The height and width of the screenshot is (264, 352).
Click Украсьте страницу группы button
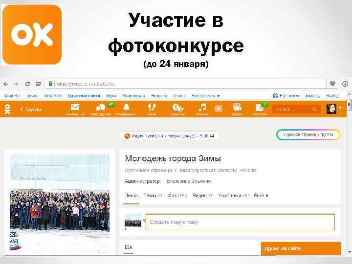click(x=308, y=135)
